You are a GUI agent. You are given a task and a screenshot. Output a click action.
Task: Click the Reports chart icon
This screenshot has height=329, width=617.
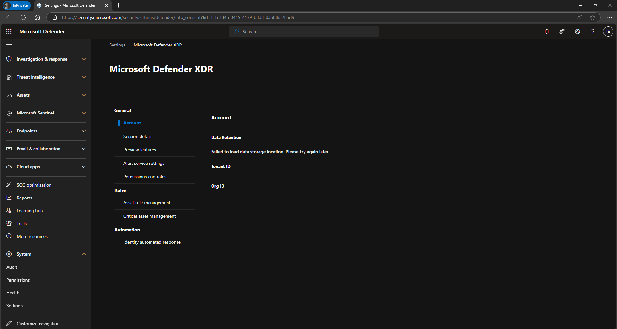point(9,198)
